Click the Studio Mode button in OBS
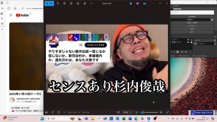This screenshot has height=122, width=217. coord(192,26)
